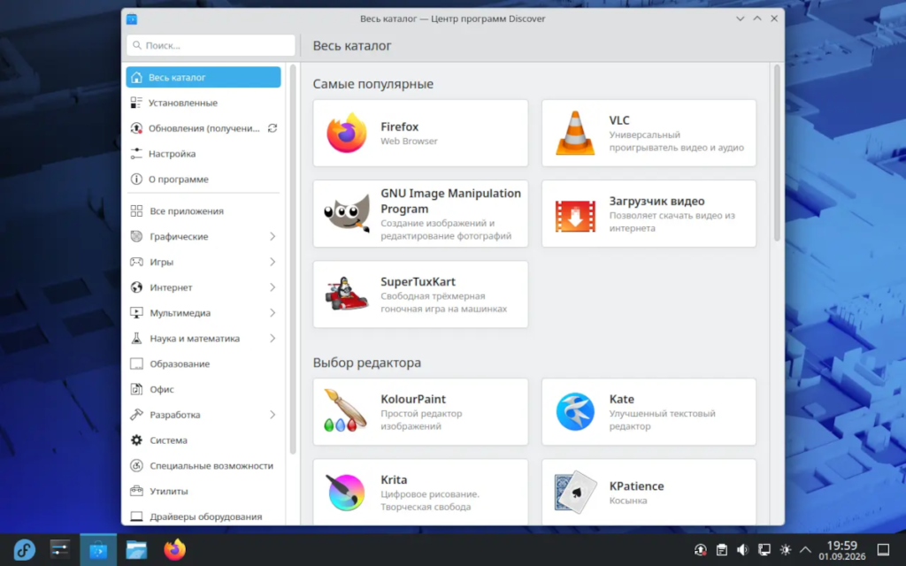Click the GIMP mascot icon
This screenshot has width=906, height=566.
(346, 214)
